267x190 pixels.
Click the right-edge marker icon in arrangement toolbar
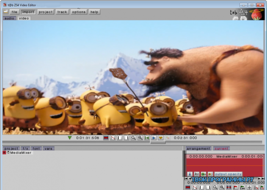tap(208, 187)
